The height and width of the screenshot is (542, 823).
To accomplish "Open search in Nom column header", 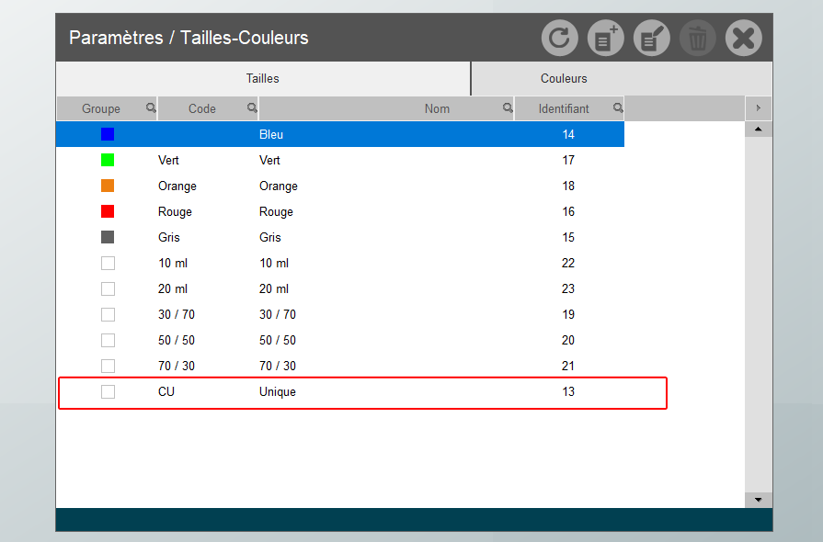I will click(508, 108).
